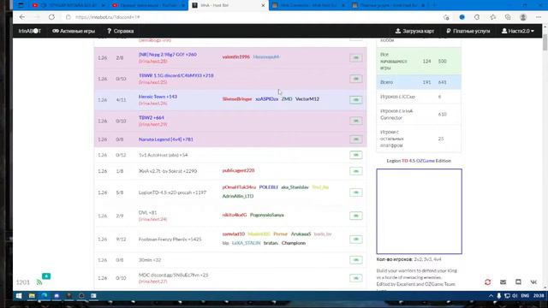Click join button for LegionTD 4.5 row
Image resolution: width=548 pixels, height=308 pixels.
point(356,192)
